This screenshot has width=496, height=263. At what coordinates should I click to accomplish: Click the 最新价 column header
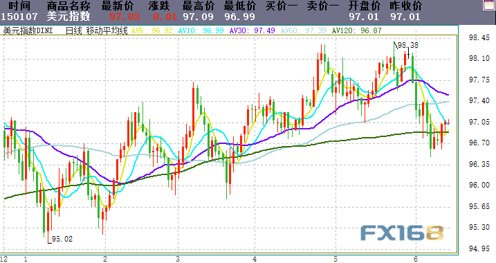(118, 6)
